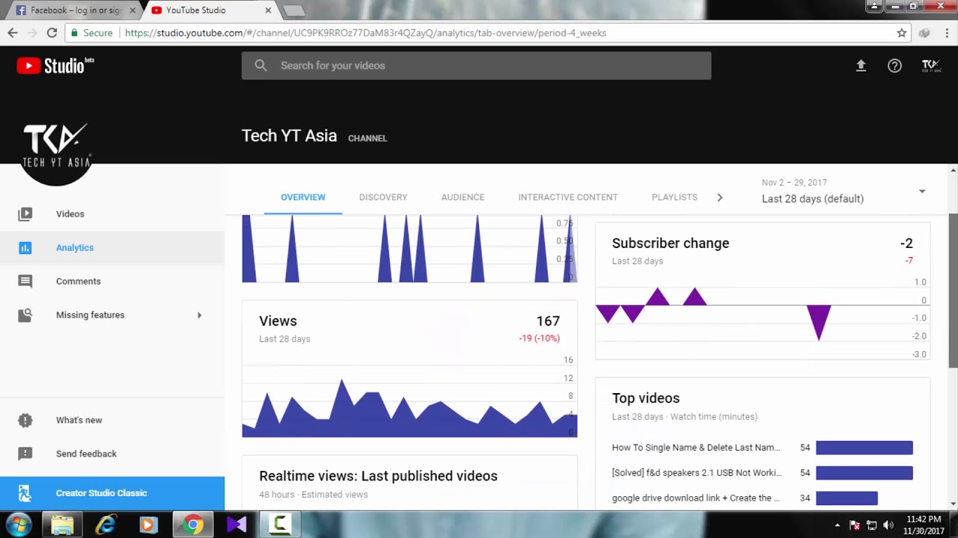Image resolution: width=958 pixels, height=538 pixels.
Task: Open google drive download link video
Action: click(x=696, y=498)
